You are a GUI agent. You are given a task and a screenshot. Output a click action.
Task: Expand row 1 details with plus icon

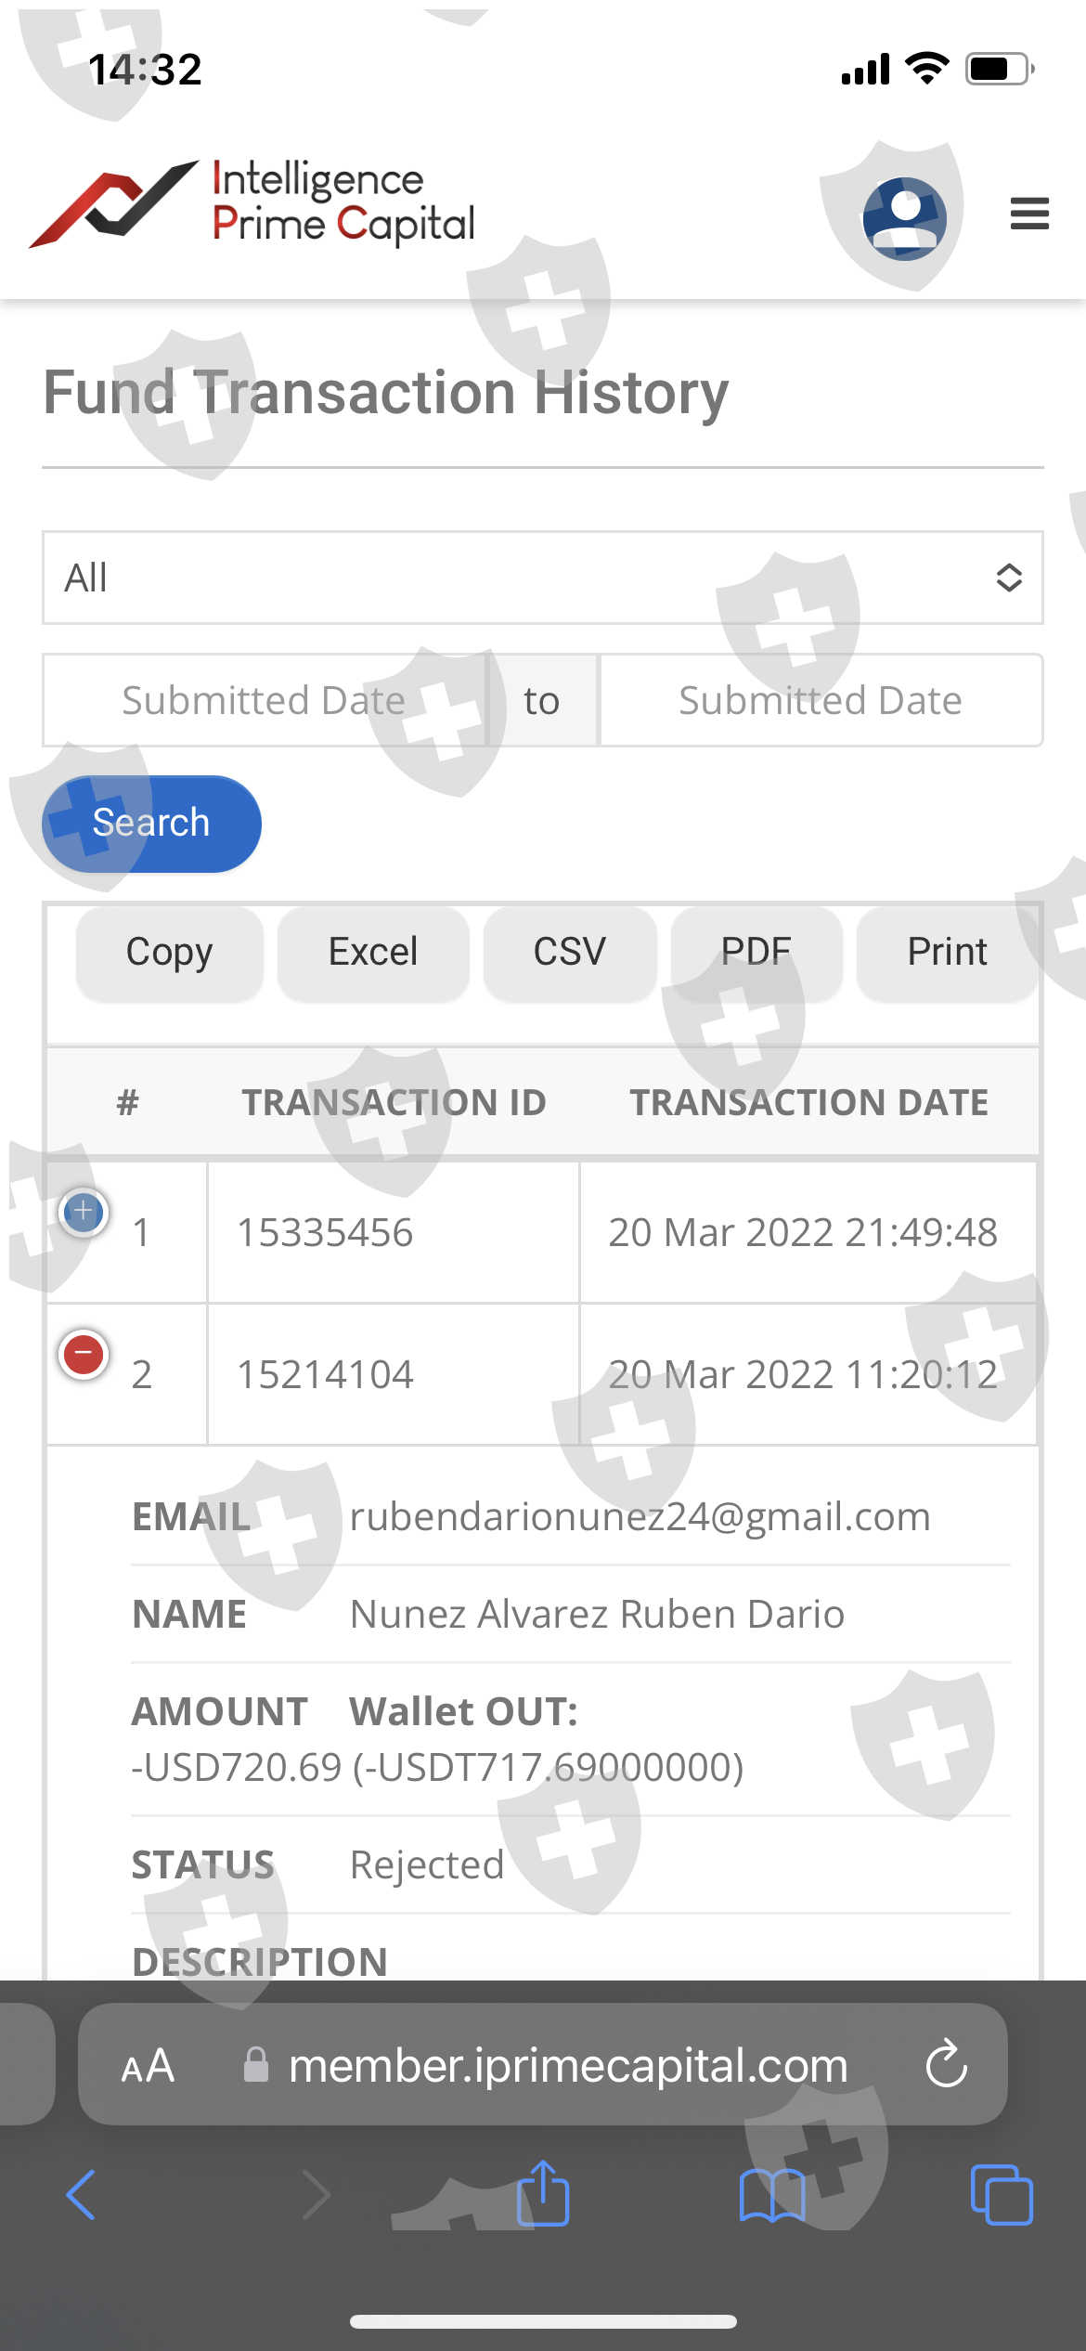click(84, 1212)
